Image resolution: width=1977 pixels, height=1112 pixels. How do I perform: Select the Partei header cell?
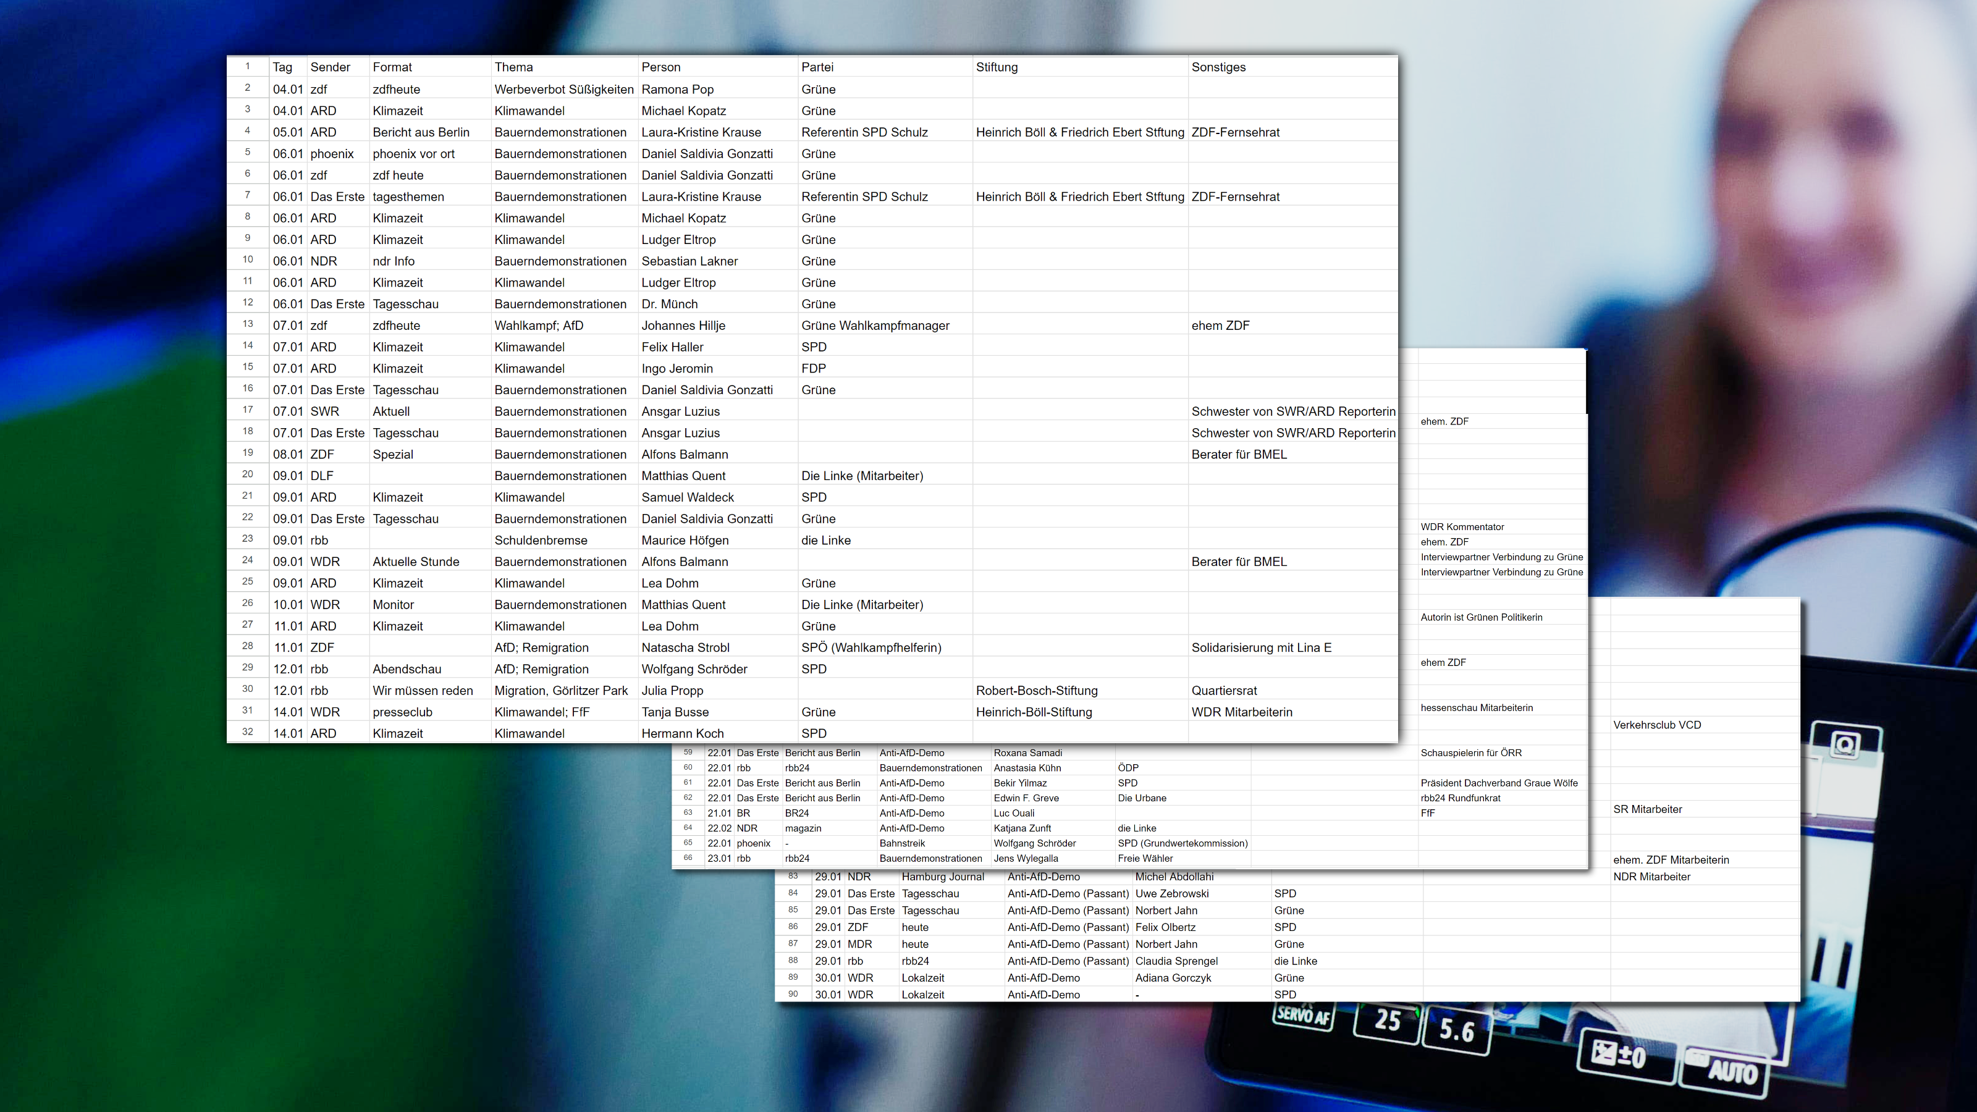coord(817,67)
